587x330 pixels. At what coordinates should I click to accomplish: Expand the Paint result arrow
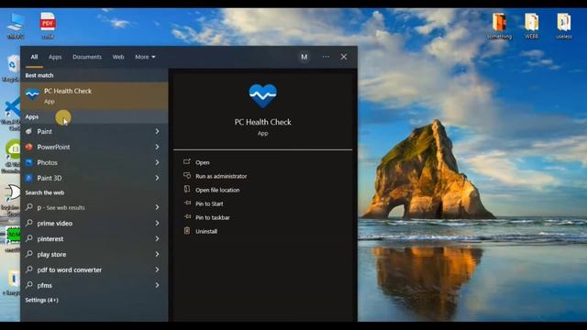(157, 131)
